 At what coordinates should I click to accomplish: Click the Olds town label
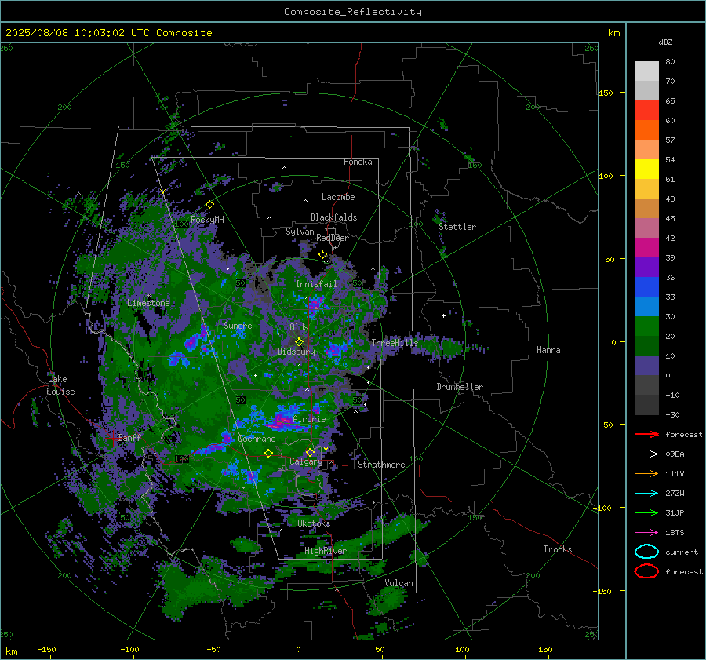click(299, 327)
